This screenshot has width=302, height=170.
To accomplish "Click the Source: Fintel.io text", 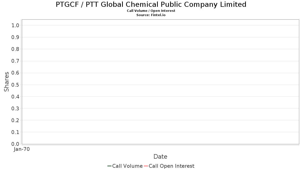I will (151, 15).
